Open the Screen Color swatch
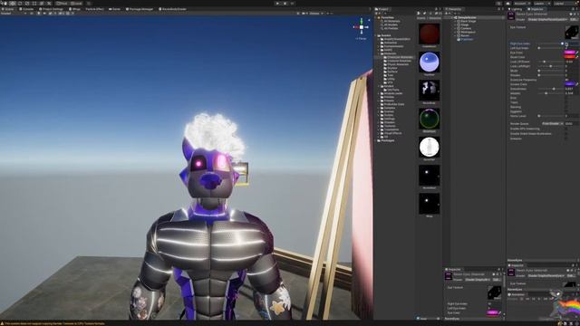Image resolution: width=580 pixels, height=326 pixels. [570, 84]
